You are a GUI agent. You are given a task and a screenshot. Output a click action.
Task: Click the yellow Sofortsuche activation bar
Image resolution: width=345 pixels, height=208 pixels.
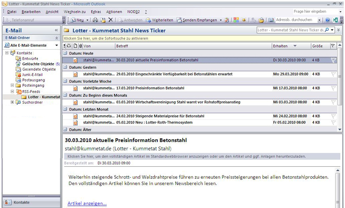[202, 38]
